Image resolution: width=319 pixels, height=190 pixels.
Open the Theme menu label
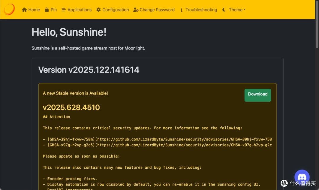(x=235, y=10)
